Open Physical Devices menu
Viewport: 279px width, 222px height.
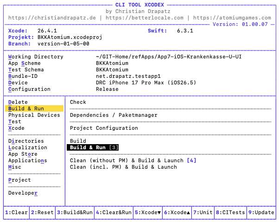click(34, 115)
